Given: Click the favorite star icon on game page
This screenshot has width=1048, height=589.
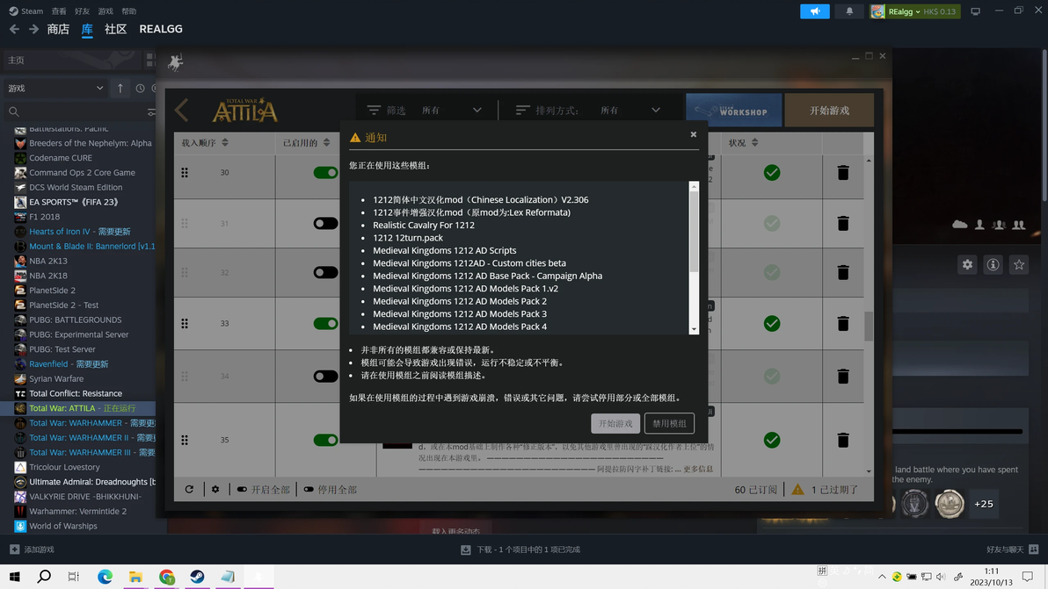Looking at the screenshot, I should click(x=1019, y=265).
